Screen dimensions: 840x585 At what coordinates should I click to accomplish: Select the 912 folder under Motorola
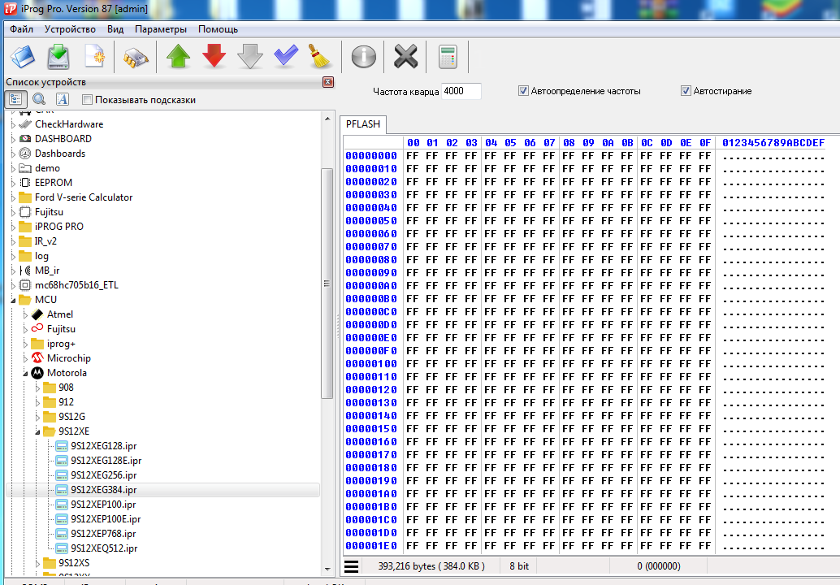(x=67, y=402)
